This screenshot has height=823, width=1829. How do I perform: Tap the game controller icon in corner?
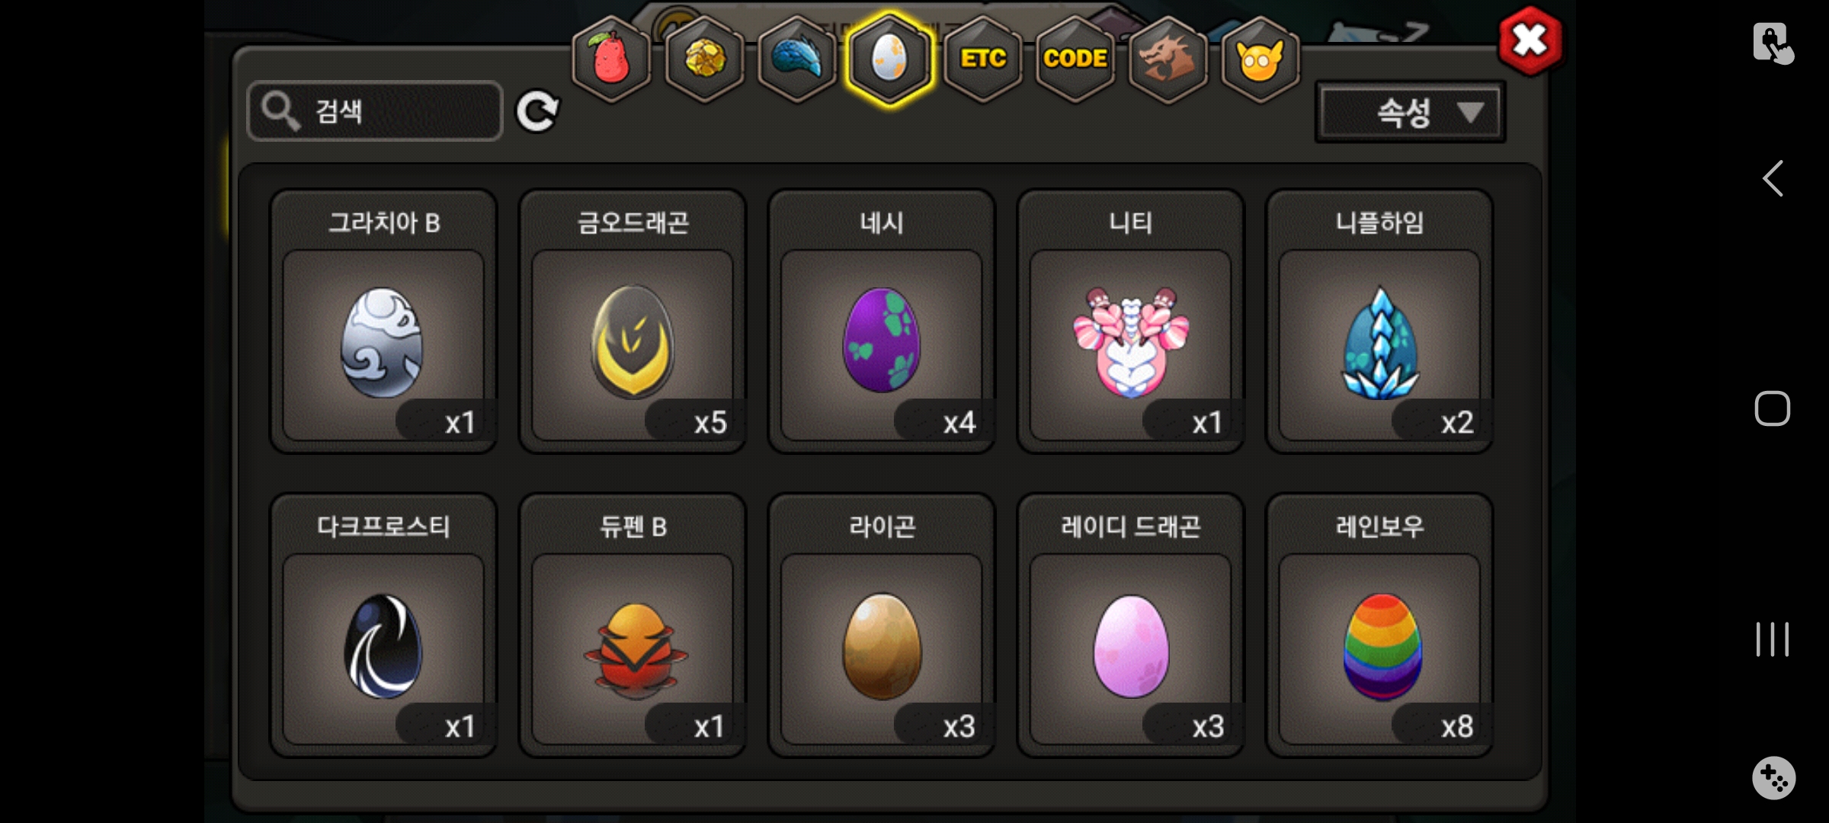coord(1773,778)
